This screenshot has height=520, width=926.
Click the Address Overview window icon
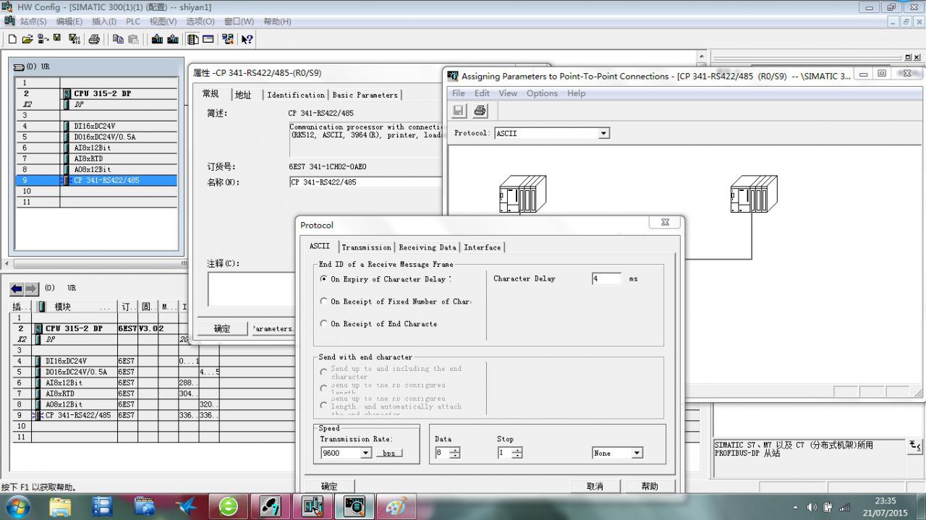pos(208,39)
